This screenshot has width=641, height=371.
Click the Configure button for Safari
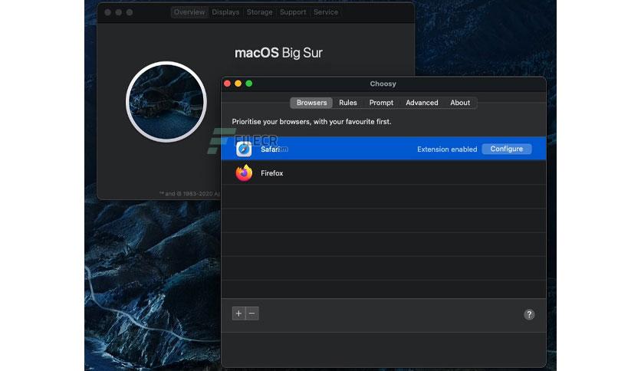pos(507,149)
